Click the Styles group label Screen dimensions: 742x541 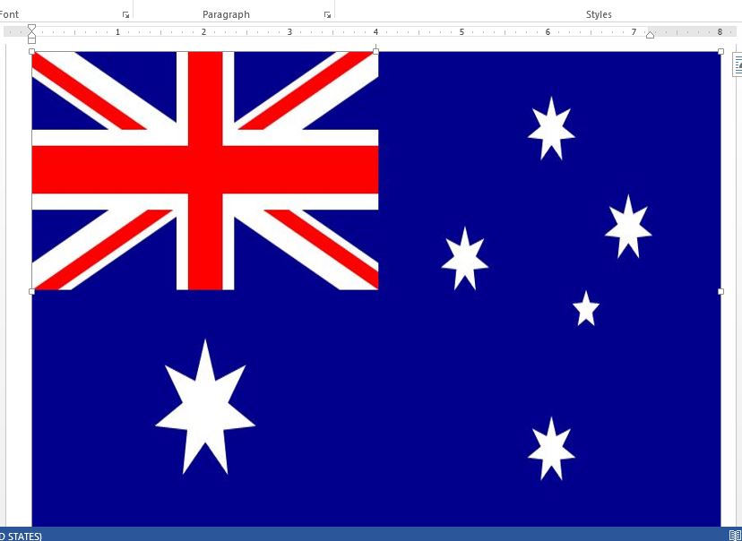tap(599, 14)
